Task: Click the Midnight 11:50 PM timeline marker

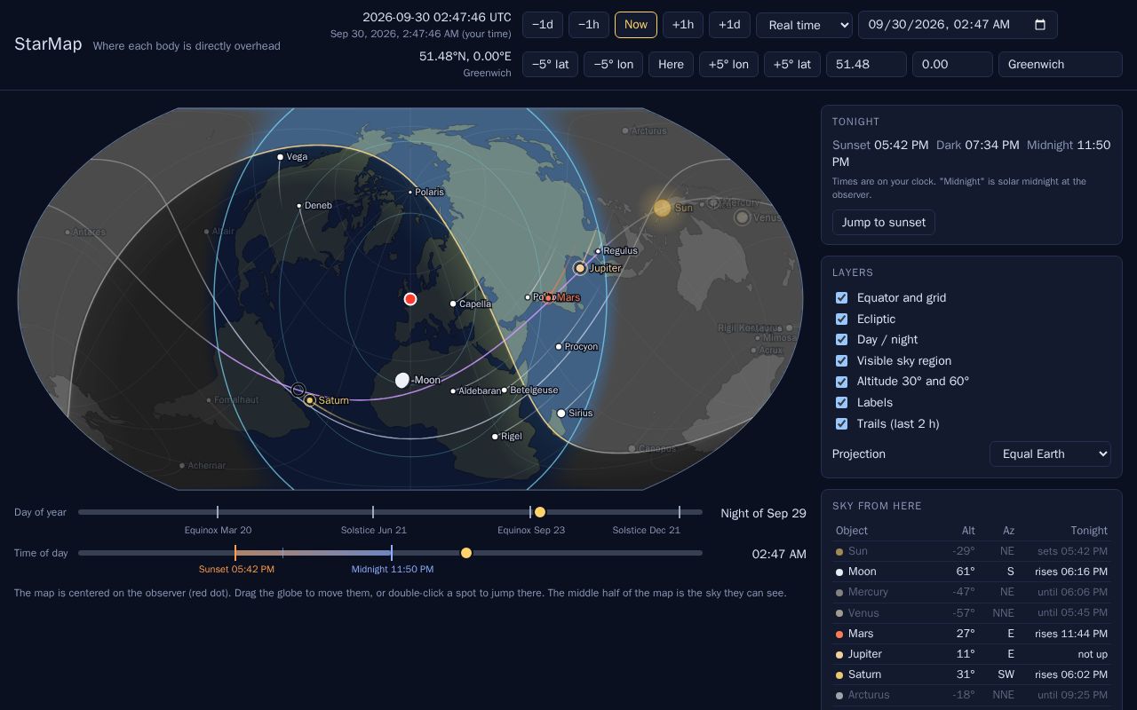Action: (393, 569)
